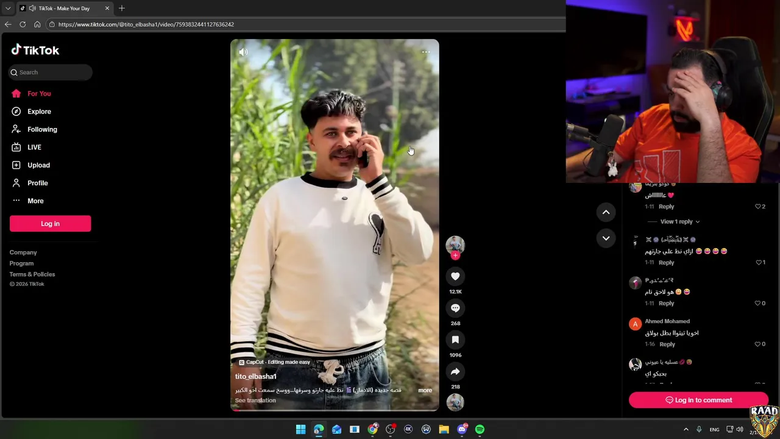Click the ENG language indicator
The width and height of the screenshot is (780, 439).
[714, 430]
